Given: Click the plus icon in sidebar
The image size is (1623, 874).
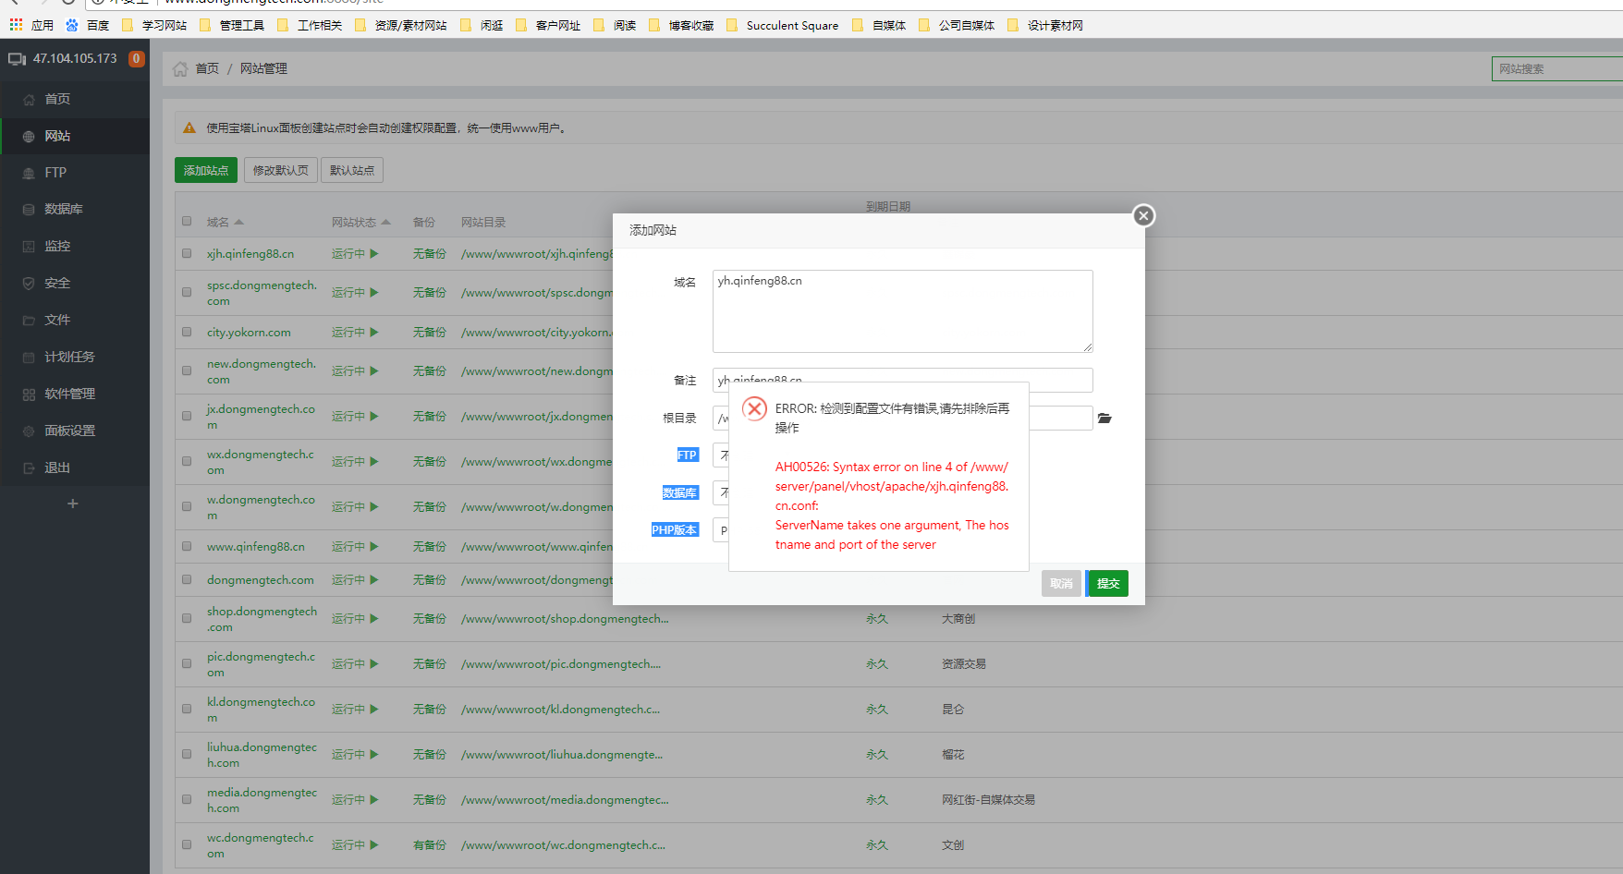Looking at the screenshot, I should point(73,504).
